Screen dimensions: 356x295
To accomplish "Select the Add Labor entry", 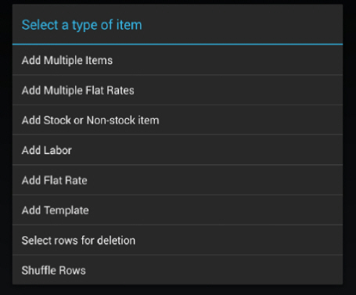I will 178,150.
